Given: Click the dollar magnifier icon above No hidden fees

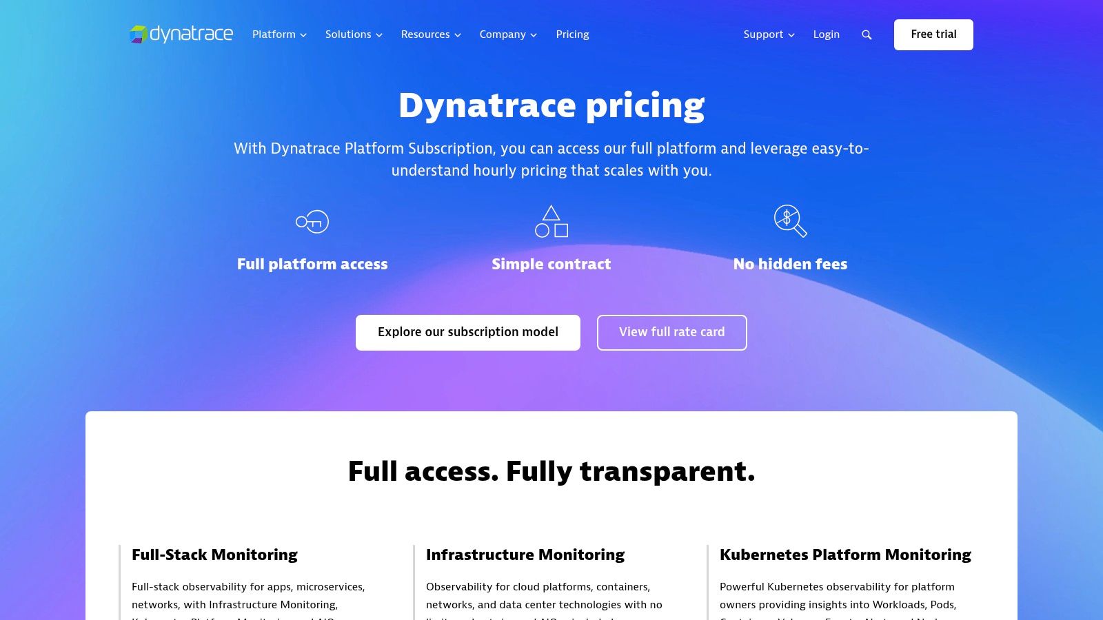Looking at the screenshot, I should click(x=790, y=221).
